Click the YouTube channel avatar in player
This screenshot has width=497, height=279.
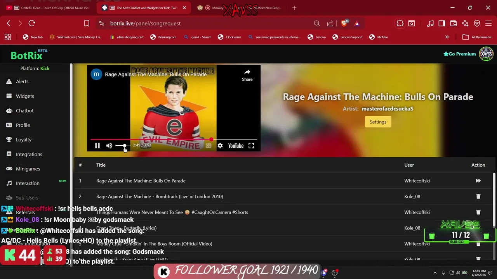click(96, 74)
